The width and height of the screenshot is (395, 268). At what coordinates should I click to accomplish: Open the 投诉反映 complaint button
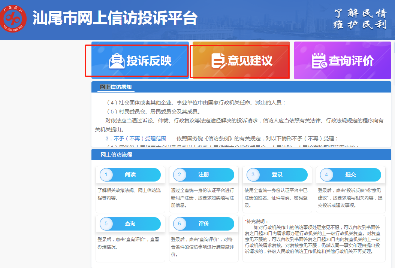coord(140,60)
